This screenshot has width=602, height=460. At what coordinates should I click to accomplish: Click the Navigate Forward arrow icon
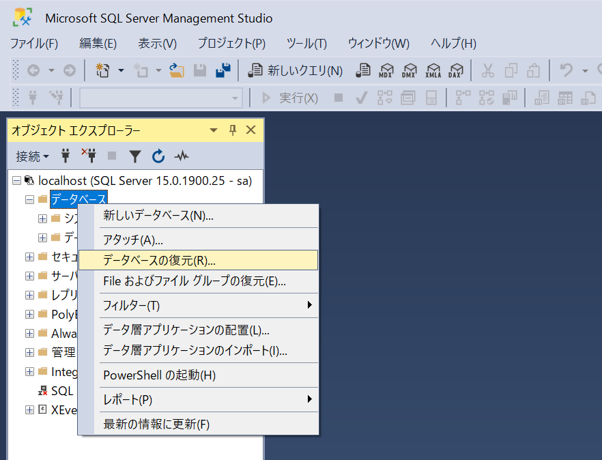pos(70,71)
